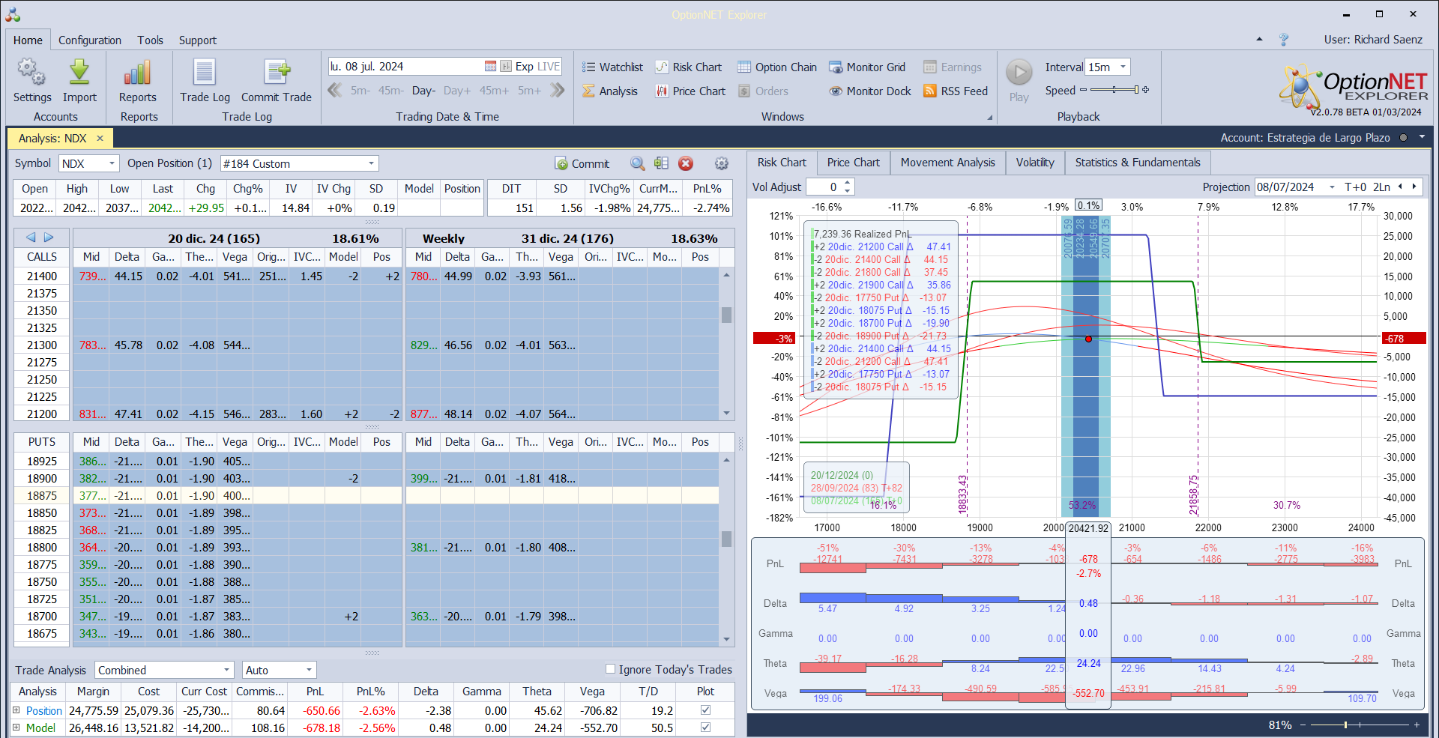Toggle the T+0 2Ln lines option

pyautogui.click(x=1368, y=187)
